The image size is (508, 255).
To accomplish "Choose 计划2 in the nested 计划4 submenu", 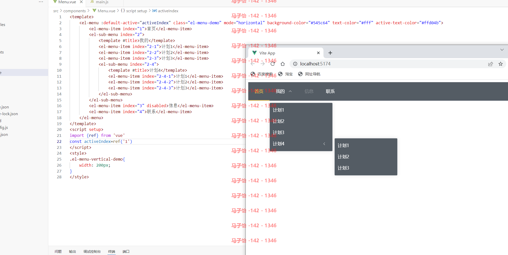I will [x=366, y=157].
